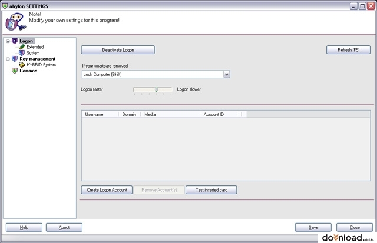
Task: Click the Remove Account(s) button
Action: coord(159,190)
